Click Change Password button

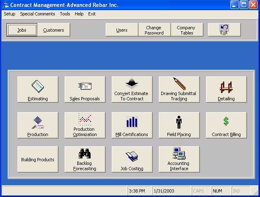coord(154,30)
